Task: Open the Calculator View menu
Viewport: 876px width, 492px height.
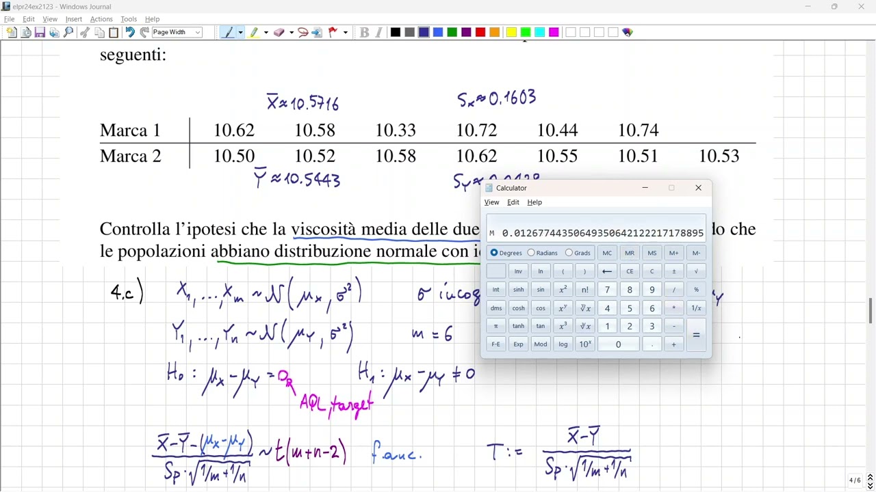Action: 491,202
